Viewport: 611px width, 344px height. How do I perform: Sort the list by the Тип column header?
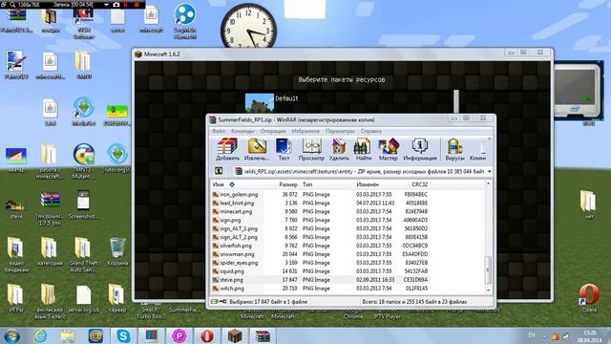tap(327, 184)
